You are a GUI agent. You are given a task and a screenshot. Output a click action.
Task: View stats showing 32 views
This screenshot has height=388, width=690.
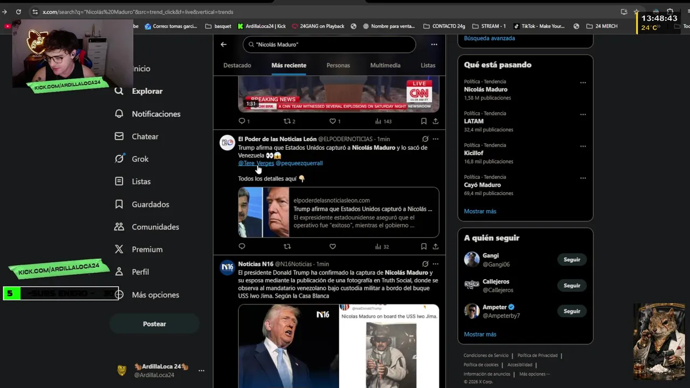point(382,246)
